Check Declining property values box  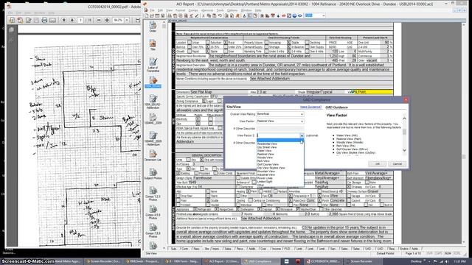[x=307, y=43]
